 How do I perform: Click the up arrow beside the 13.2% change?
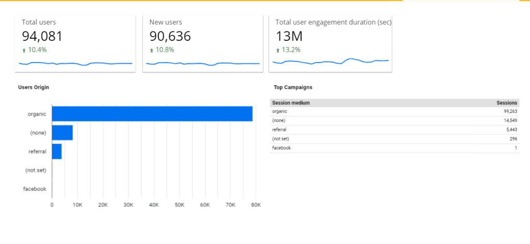tap(278, 51)
